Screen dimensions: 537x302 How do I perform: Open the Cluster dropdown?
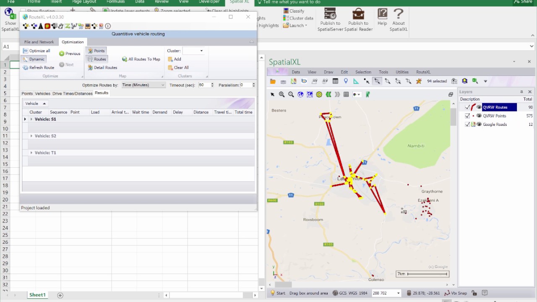click(201, 51)
